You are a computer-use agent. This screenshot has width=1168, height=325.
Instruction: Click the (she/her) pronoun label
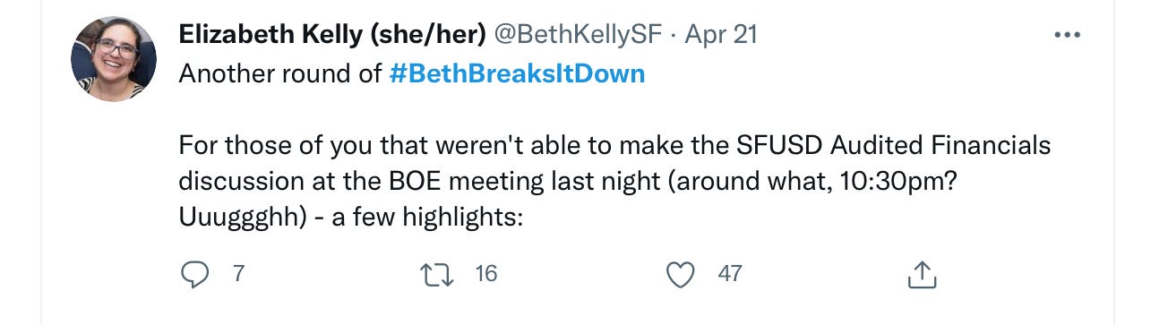click(425, 34)
